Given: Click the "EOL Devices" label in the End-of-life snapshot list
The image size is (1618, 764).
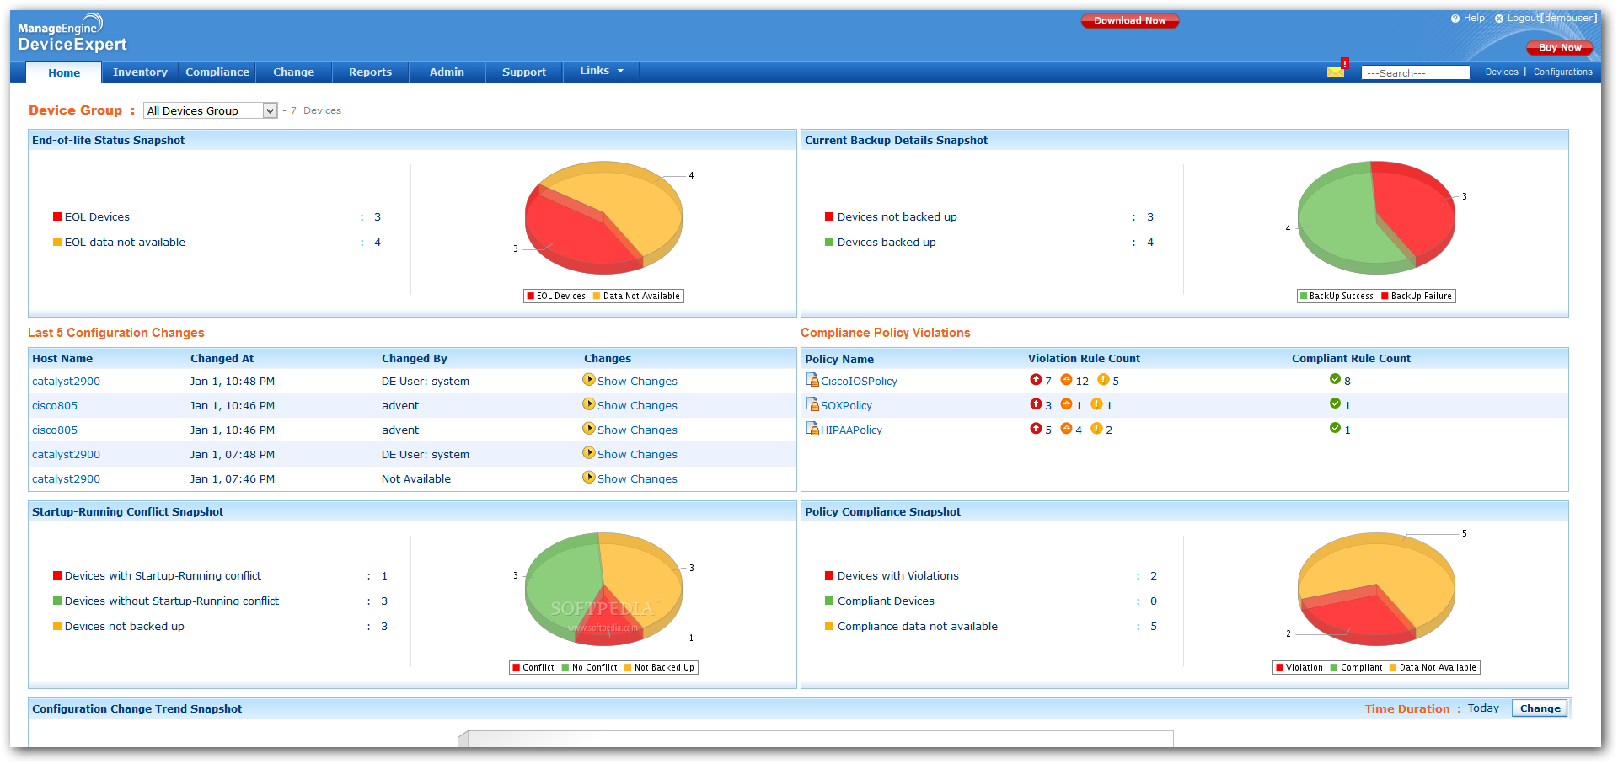Looking at the screenshot, I should tap(97, 217).
